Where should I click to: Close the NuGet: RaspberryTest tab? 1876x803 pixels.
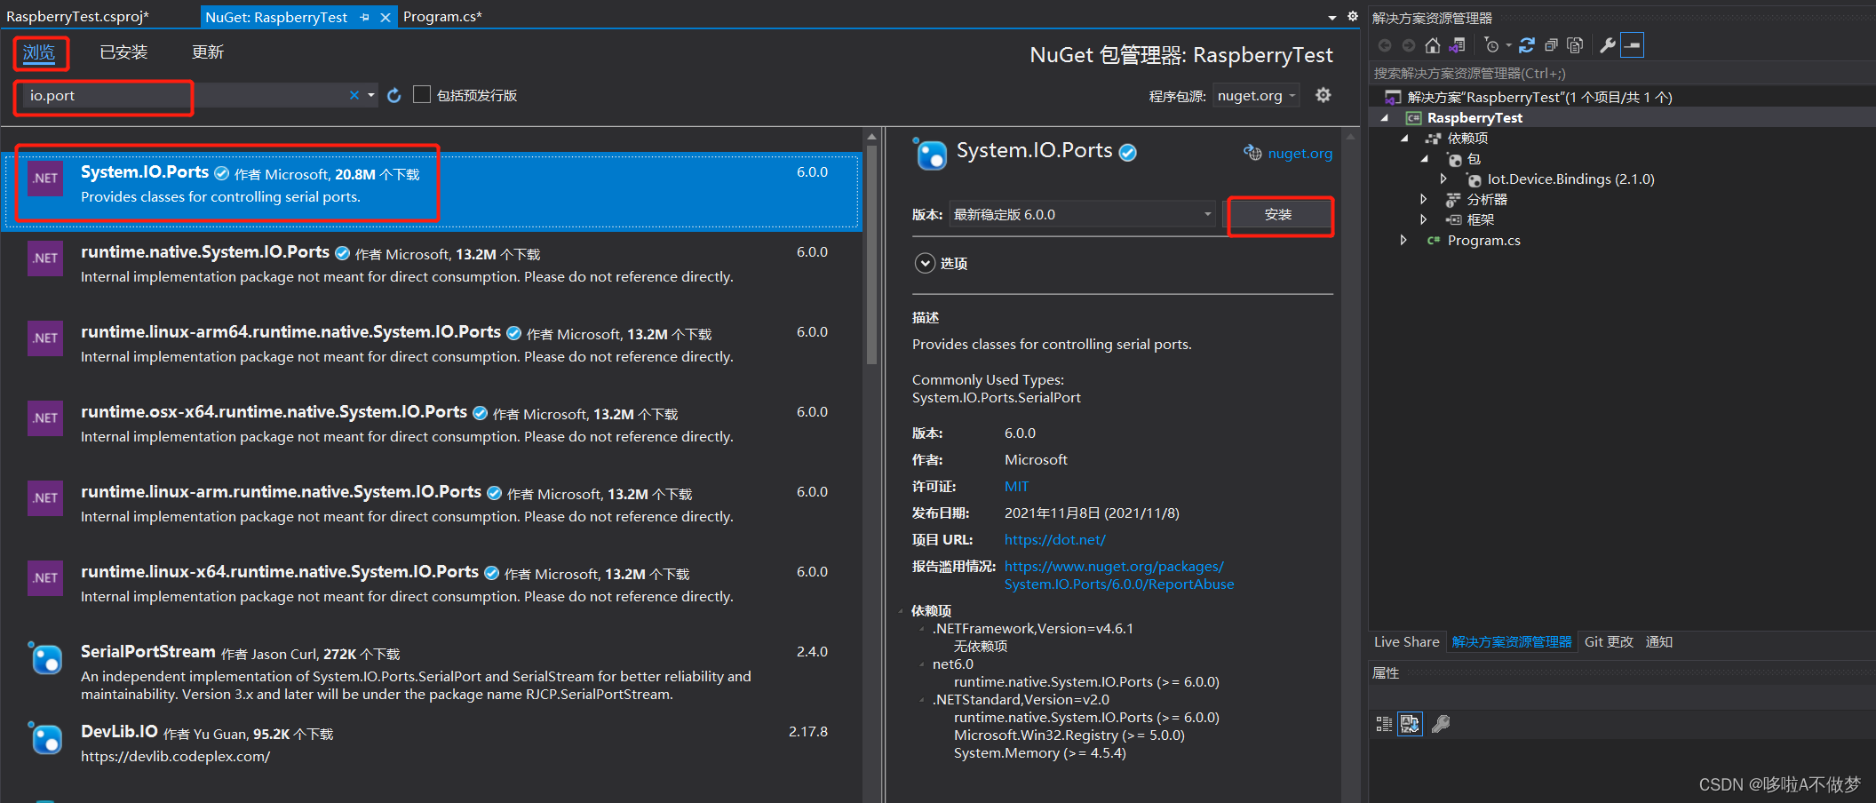point(386,17)
